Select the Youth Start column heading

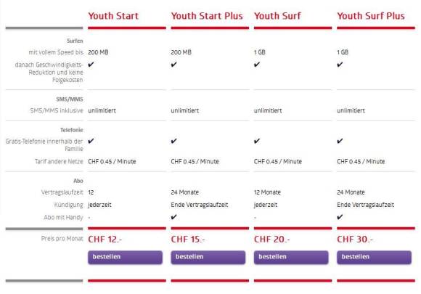[x=113, y=16]
